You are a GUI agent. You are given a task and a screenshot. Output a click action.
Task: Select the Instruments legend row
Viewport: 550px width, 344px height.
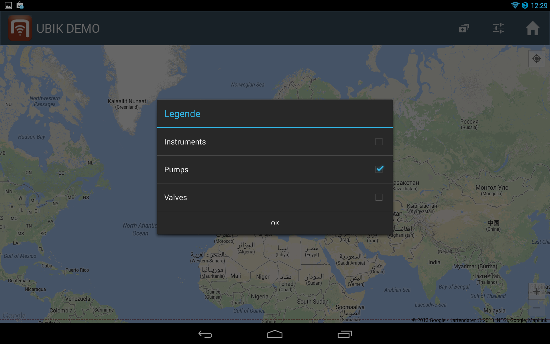(275, 142)
